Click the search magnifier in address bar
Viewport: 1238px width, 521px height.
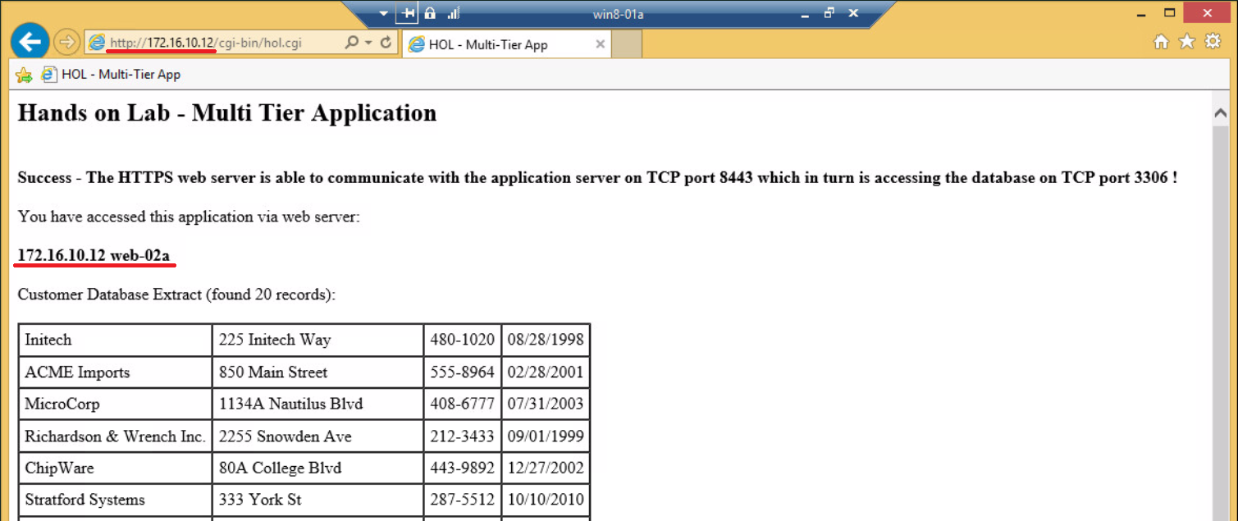tap(351, 43)
